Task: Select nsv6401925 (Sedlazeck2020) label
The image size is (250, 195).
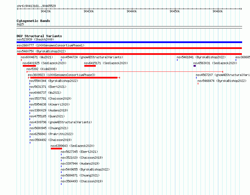Action: tap(44, 63)
